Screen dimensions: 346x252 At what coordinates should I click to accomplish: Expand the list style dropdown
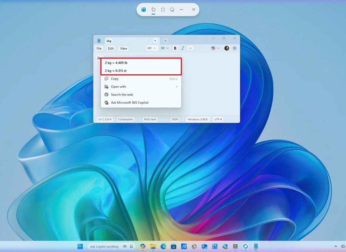165,48
